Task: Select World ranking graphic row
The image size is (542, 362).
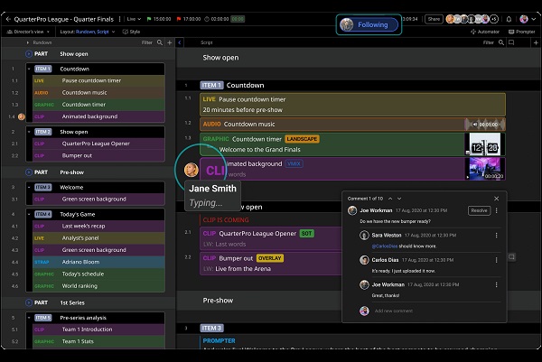Action: click(x=98, y=285)
